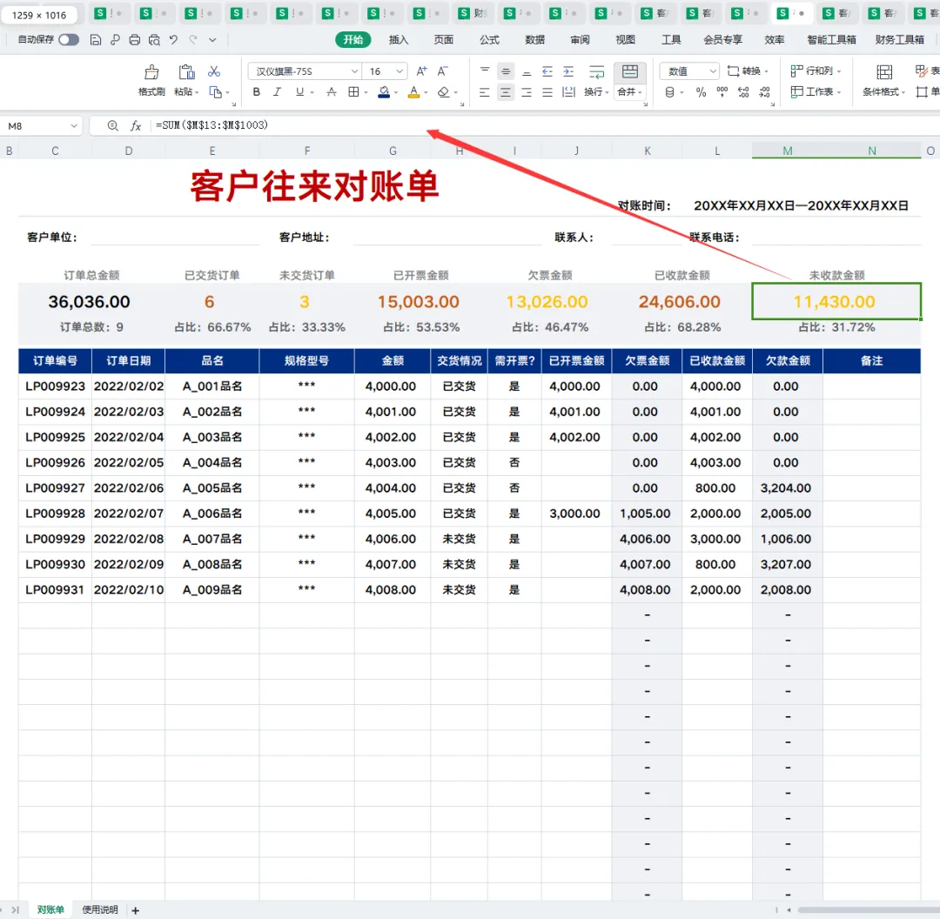Decrease indent icon
Screen dimensions: 940x919
(547, 70)
